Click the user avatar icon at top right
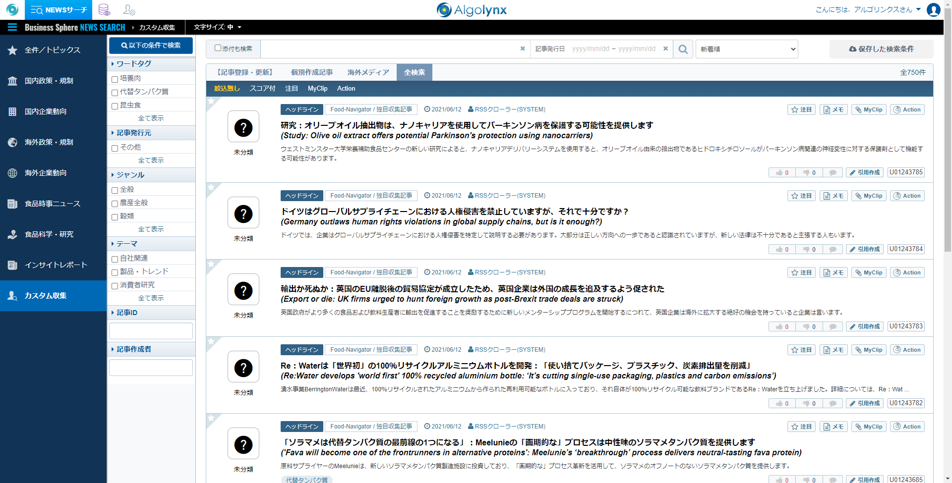 click(x=933, y=10)
